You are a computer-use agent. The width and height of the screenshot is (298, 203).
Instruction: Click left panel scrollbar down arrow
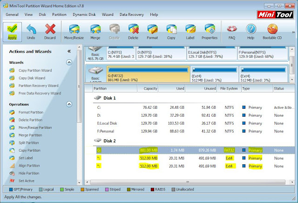[79, 183]
